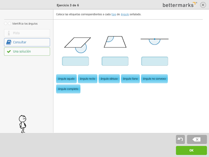
Task: Close the exercise with the X icon
Action: coord(203,5)
